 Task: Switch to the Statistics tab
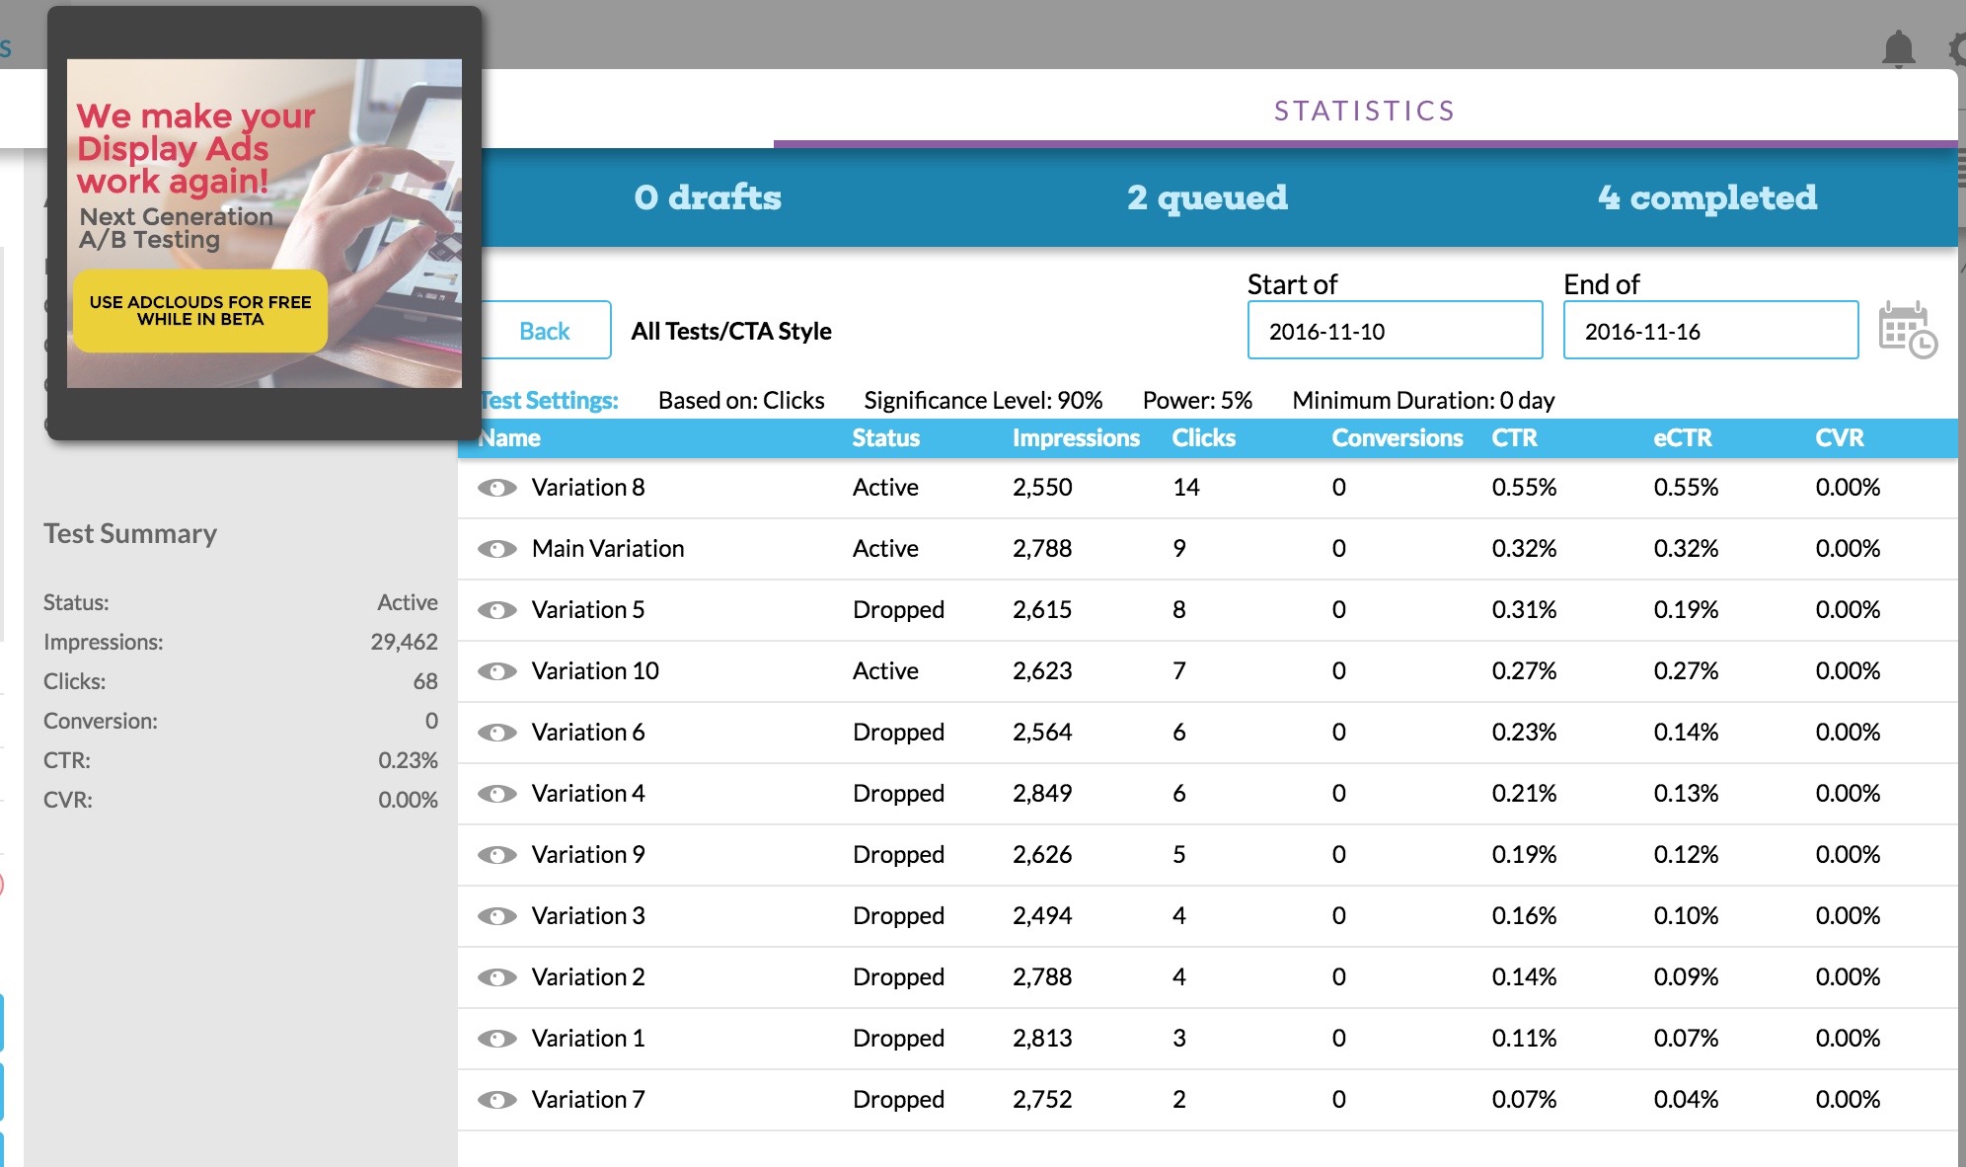point(1365,111)
